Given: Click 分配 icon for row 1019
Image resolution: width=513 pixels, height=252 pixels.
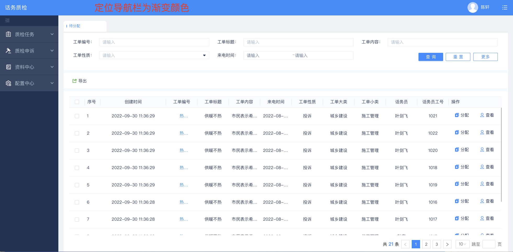Looking at the screenshot, I should (x=457, y=184).
